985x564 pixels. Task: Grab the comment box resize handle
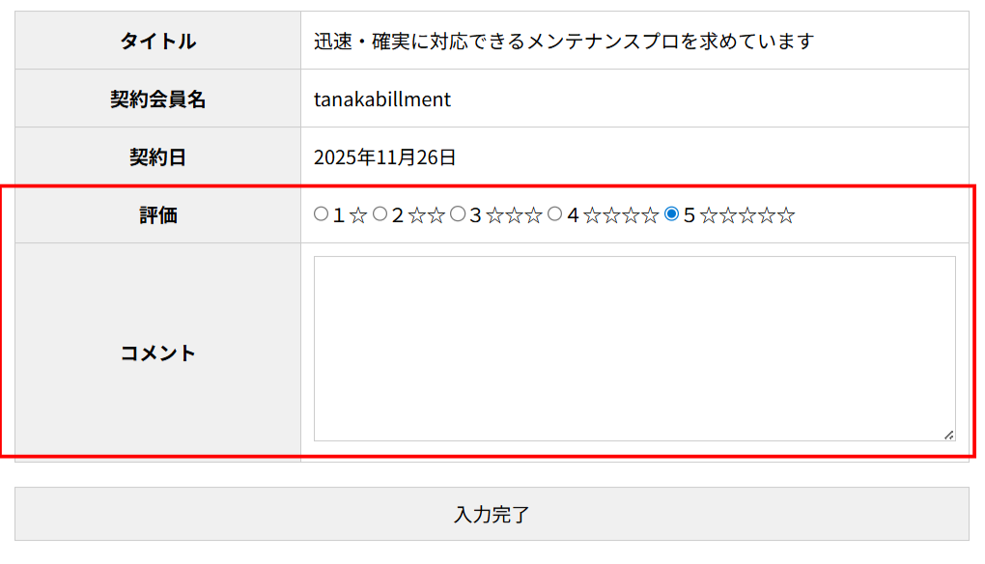tap(949, 436)
